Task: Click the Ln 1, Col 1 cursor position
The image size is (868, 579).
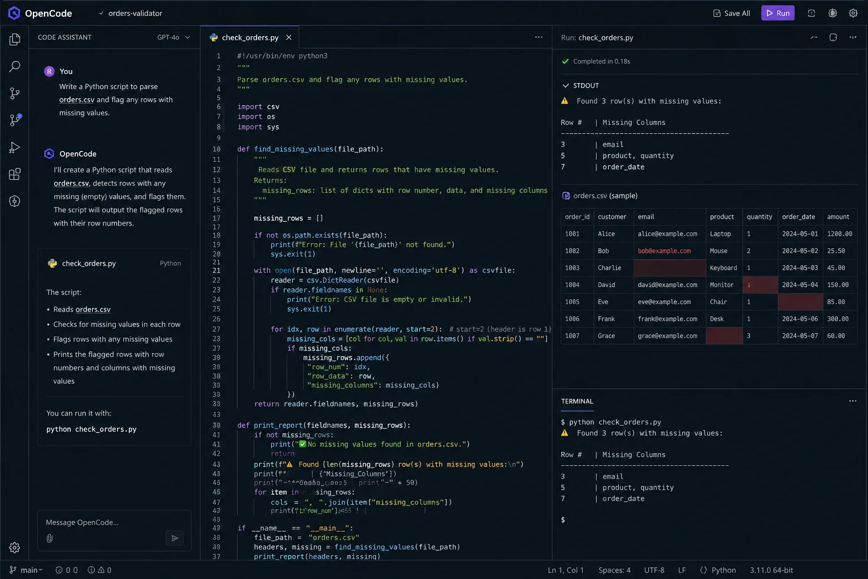Action: [x=566, y=570]
